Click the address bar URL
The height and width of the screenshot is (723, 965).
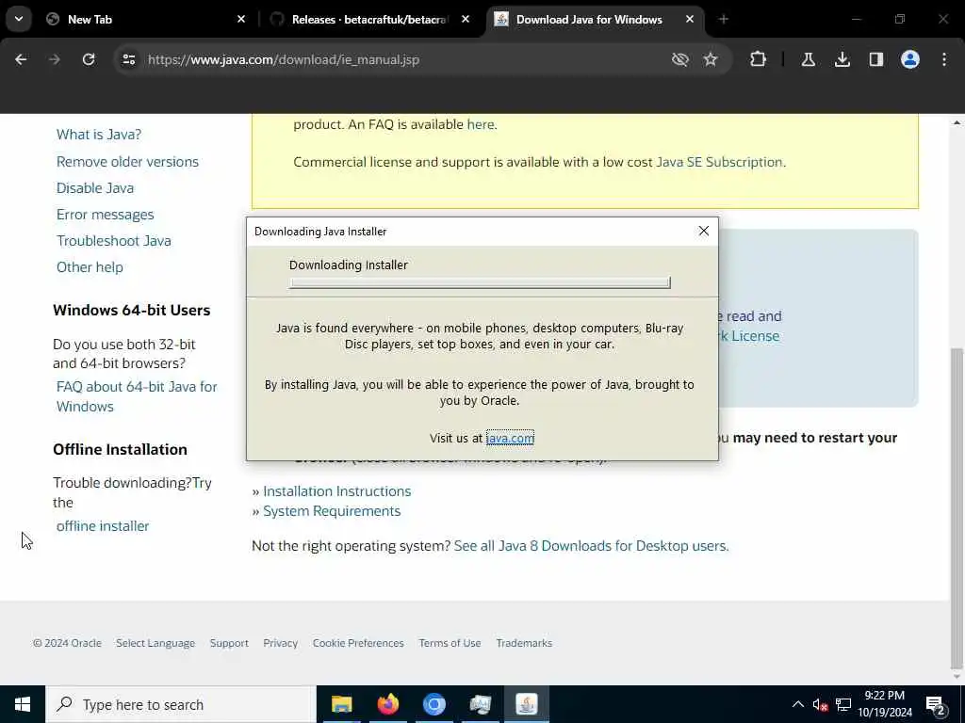click(284, 59)
